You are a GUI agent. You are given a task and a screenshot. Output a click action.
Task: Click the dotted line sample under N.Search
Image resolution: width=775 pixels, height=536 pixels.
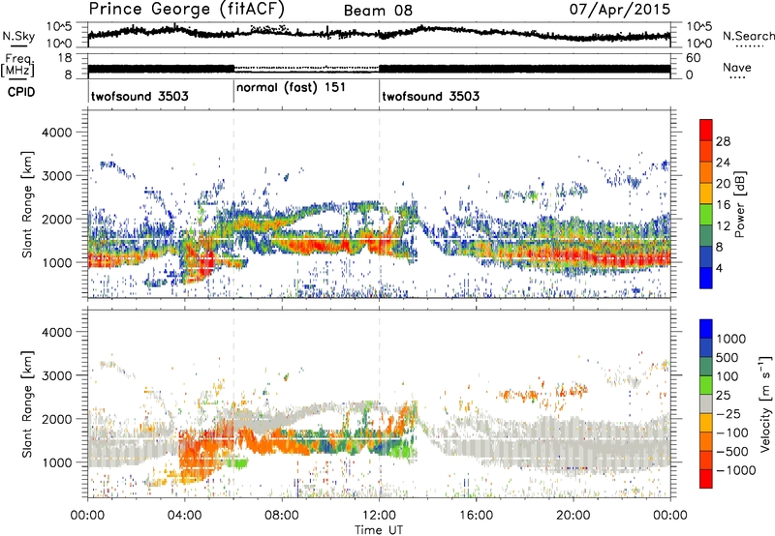pos(749,46)
